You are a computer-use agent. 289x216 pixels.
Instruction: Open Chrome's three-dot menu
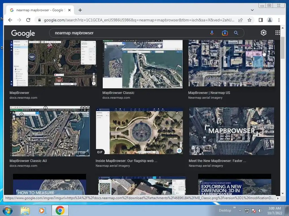279,20
